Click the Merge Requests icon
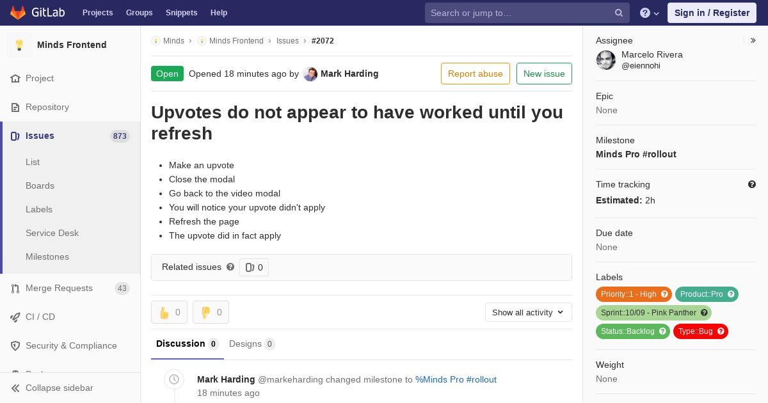Image resolution: width=768 pixels, height=403 pixels. [x=15, y=288]
